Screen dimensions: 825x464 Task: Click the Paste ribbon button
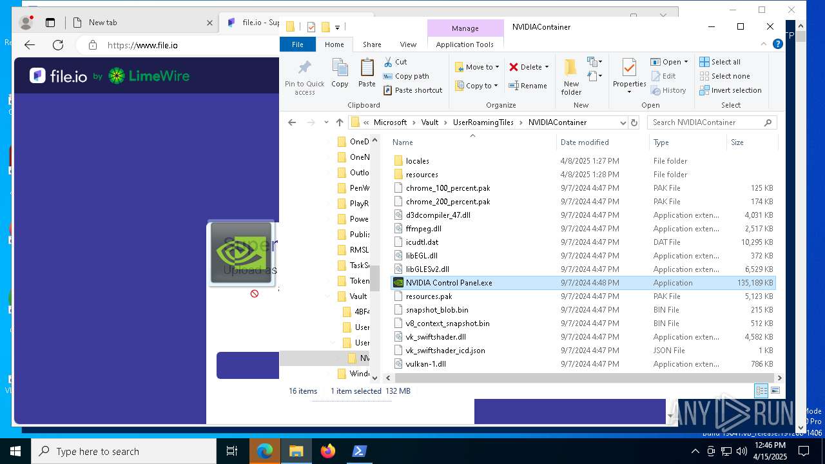(367, 73)
